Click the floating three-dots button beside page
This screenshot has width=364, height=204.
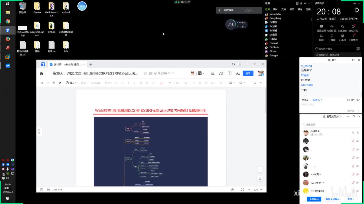click(260, 170)
